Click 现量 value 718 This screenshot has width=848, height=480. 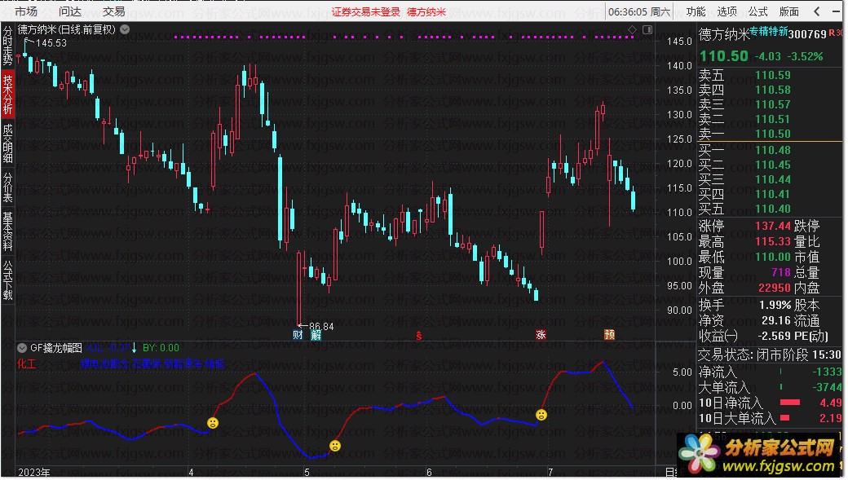[781, 272]
